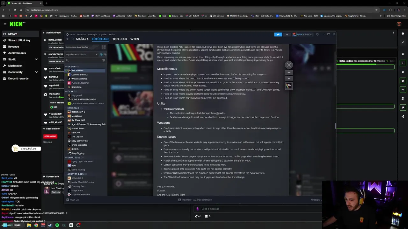Click Kütüphane Ana Sayfası button
Image resolution: width=408 pixels, height=229 pixels.
tap(82, 47)
